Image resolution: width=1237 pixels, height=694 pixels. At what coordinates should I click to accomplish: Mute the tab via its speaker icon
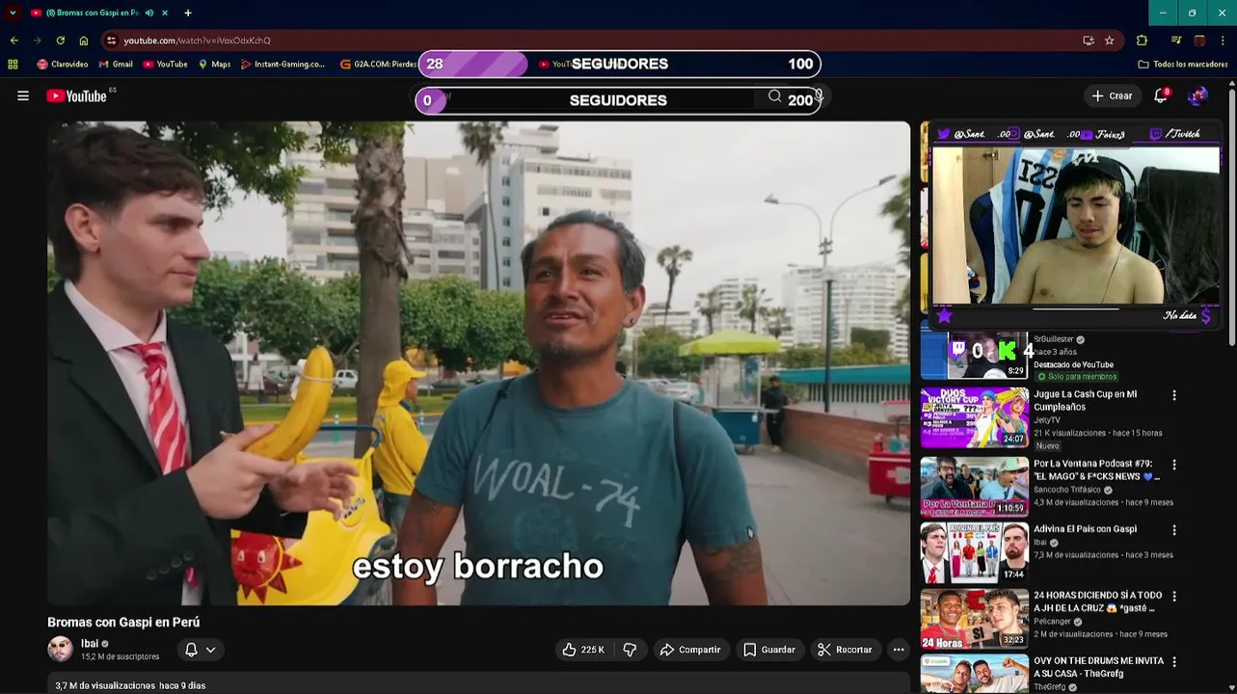148,13
